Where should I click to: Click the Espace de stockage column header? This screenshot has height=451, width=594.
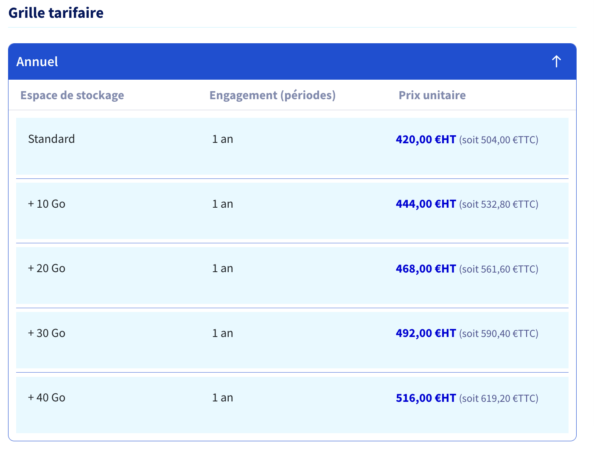(72, 95)
